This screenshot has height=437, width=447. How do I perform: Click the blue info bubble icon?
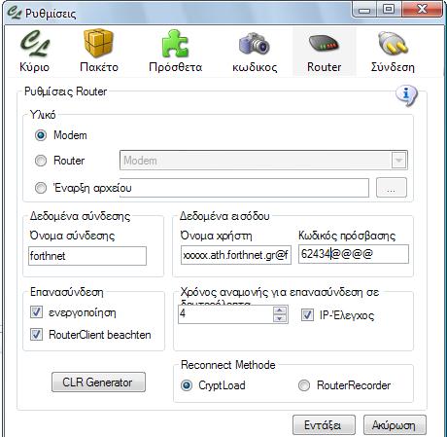[x=406, y=95]
